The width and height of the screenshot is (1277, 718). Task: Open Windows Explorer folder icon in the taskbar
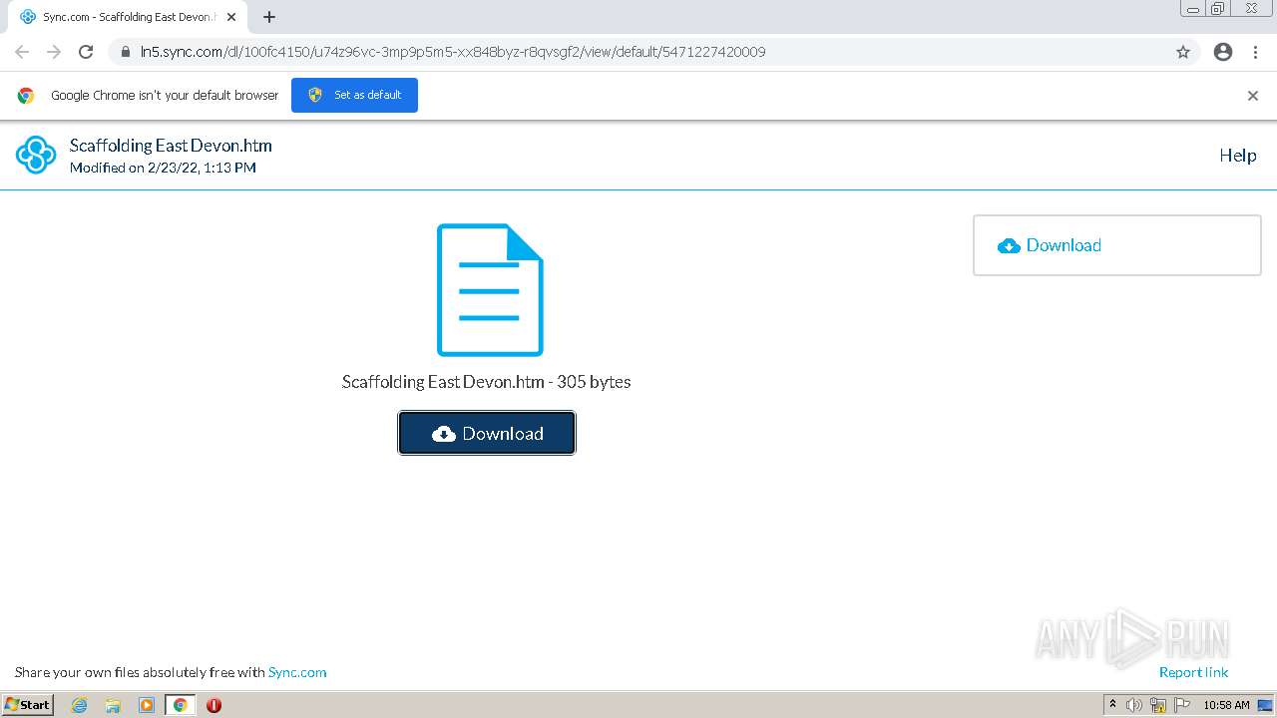[x=113, y=705]
